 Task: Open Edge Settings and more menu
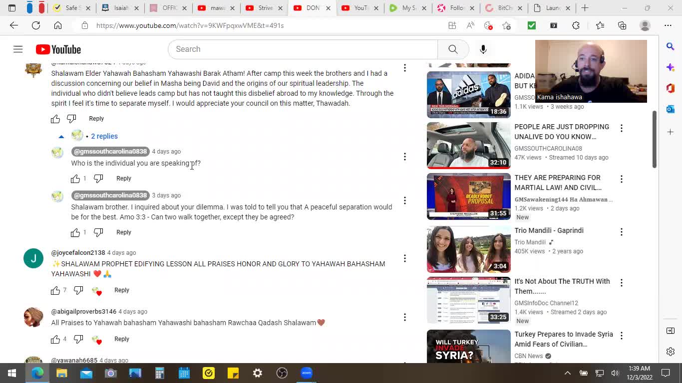coord(668,25)
